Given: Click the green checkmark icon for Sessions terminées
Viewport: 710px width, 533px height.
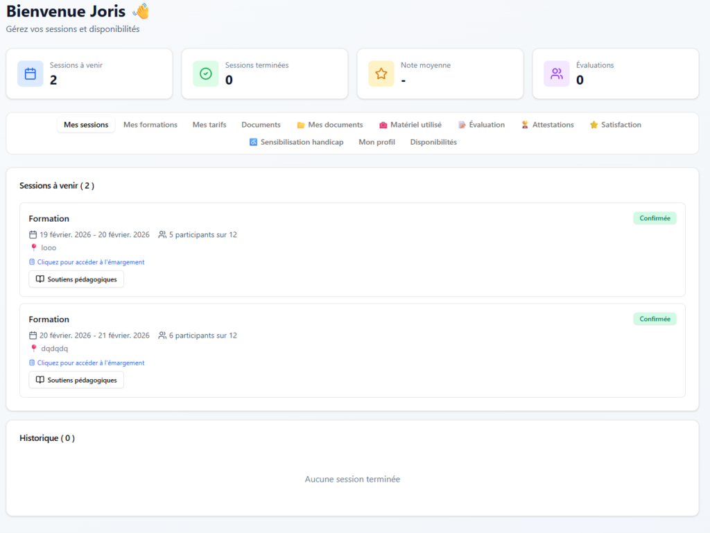Looking at the screenshot, I should pyautogui.click(x=205, y=73).
